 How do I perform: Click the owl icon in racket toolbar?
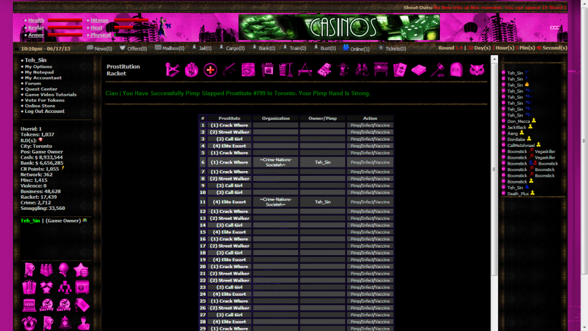477,70
